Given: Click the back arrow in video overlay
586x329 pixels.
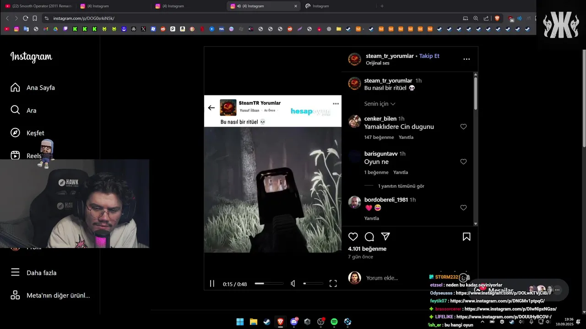Looking at the screenshot, I should click(x=211, y=108).
